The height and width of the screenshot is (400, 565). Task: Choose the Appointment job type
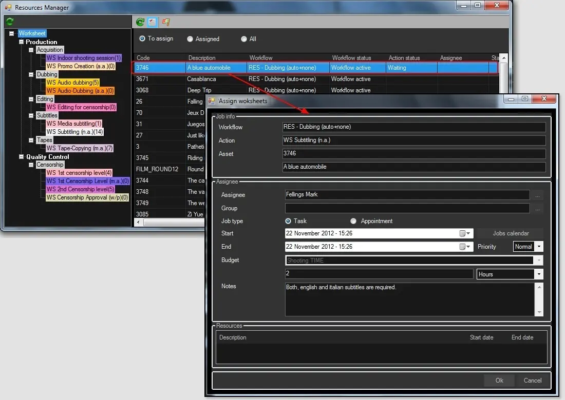[353, 221]
